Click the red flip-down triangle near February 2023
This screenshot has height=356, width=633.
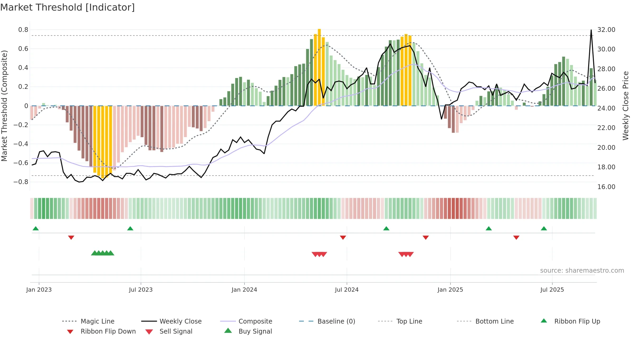[71, 238]
